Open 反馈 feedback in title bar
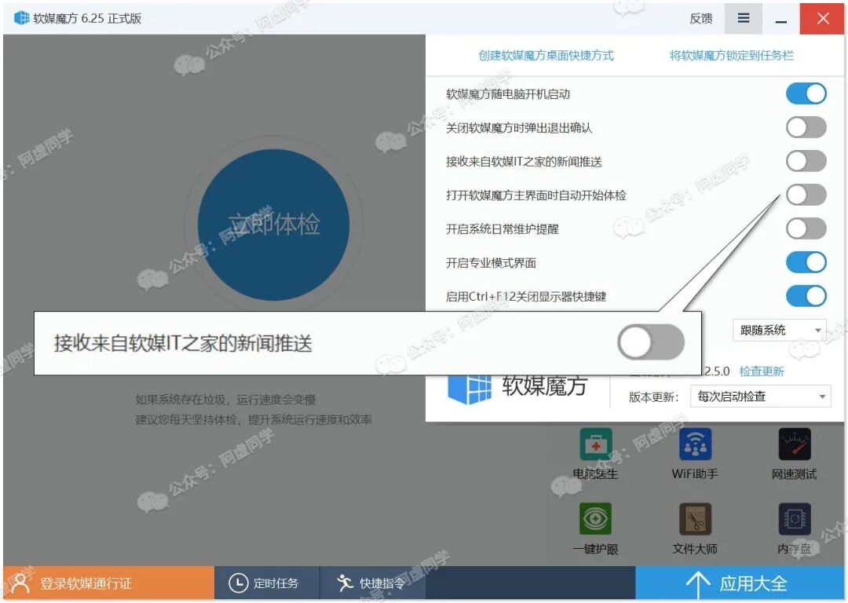The image size is (848, 603). [701, 18]
